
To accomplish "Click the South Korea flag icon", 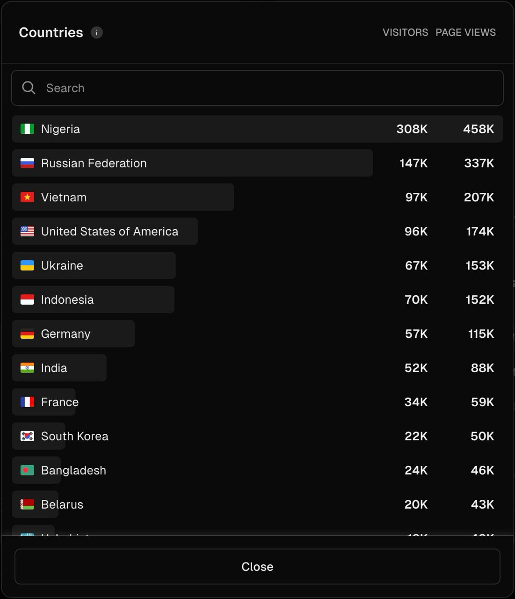I will point(27,436).
